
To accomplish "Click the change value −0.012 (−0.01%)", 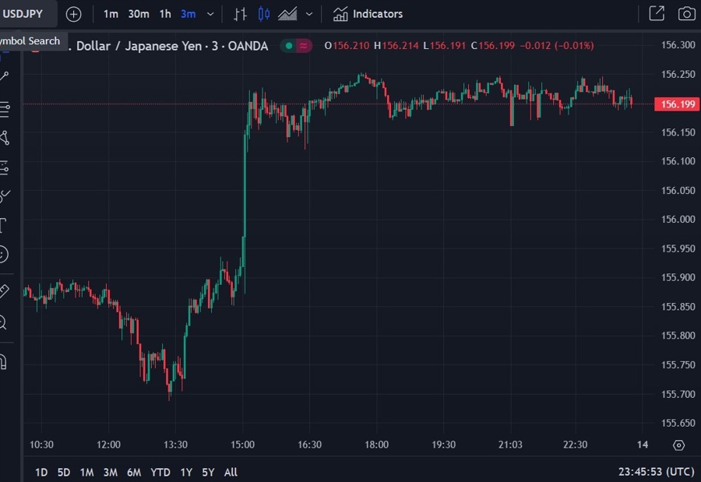I will click(557, 46).
